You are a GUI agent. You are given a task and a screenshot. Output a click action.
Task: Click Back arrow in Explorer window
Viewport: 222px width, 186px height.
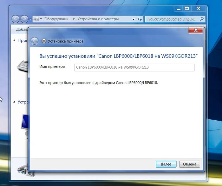(x=16, y=19)
